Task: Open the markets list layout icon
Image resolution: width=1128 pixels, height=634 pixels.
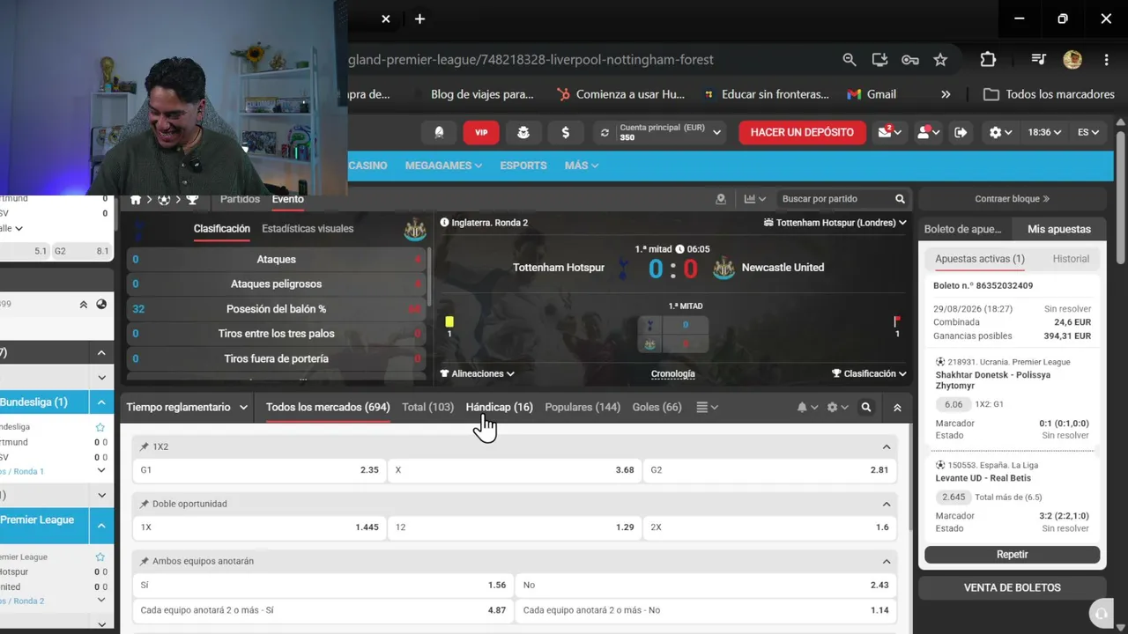Action: (707, 408)
